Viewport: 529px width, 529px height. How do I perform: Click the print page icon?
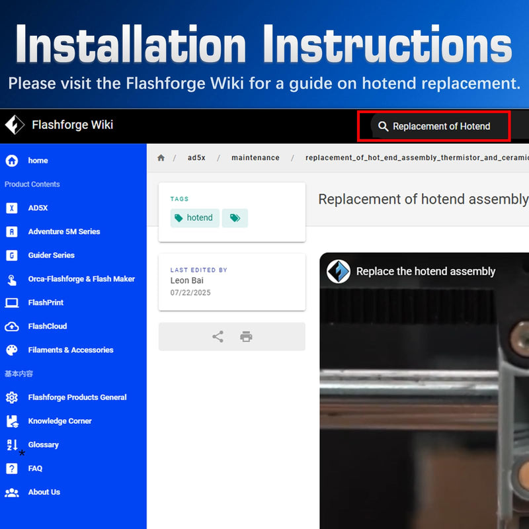[x=246, y=337]
